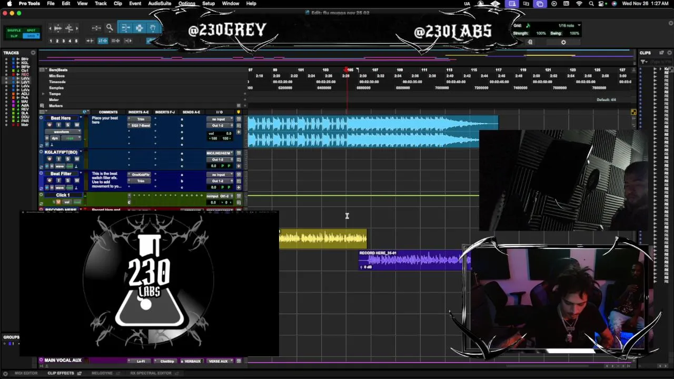674x379 pixels.
Task: Enable Shuffle edit mode
Action: coord(14,31)
